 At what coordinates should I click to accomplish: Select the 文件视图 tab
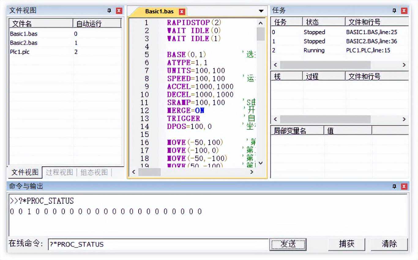click(25, 172)
